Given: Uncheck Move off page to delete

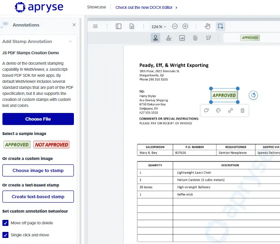Looking at the screenshot, I should [5, 223].
